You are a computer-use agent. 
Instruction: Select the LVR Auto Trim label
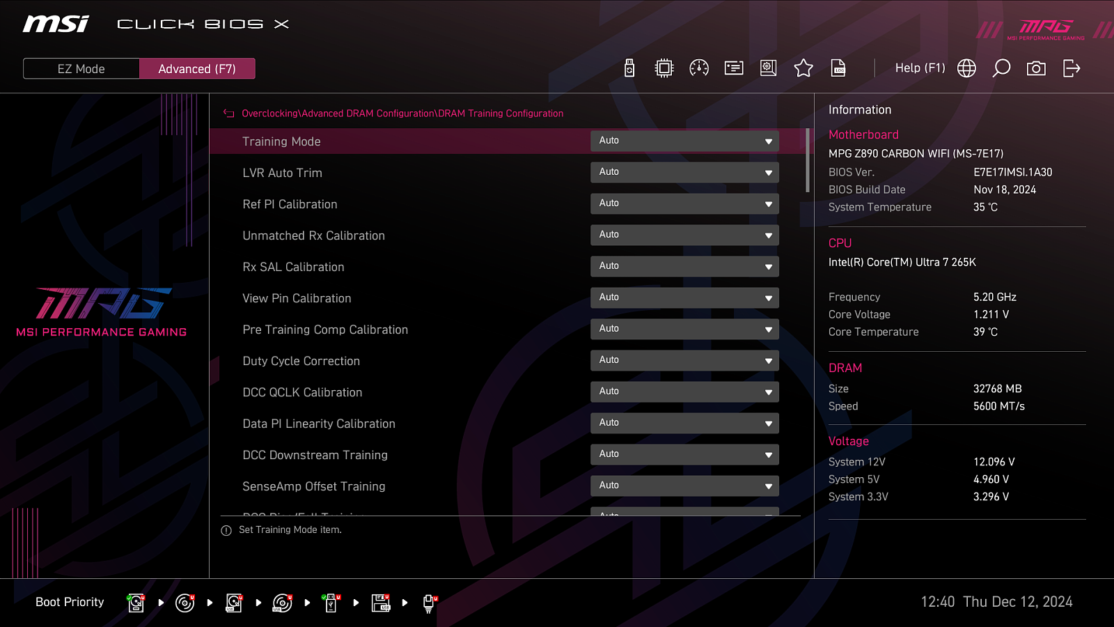pos(282,173)
